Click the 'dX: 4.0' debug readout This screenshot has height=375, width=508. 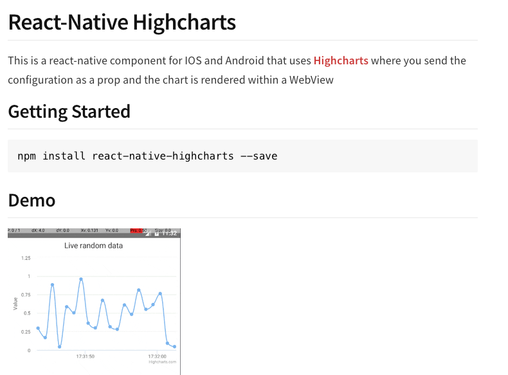[x=38, y=230]
